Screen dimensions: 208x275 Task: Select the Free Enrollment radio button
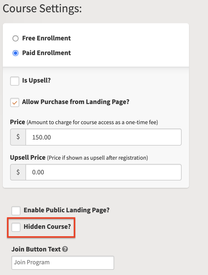pos(15,39)
